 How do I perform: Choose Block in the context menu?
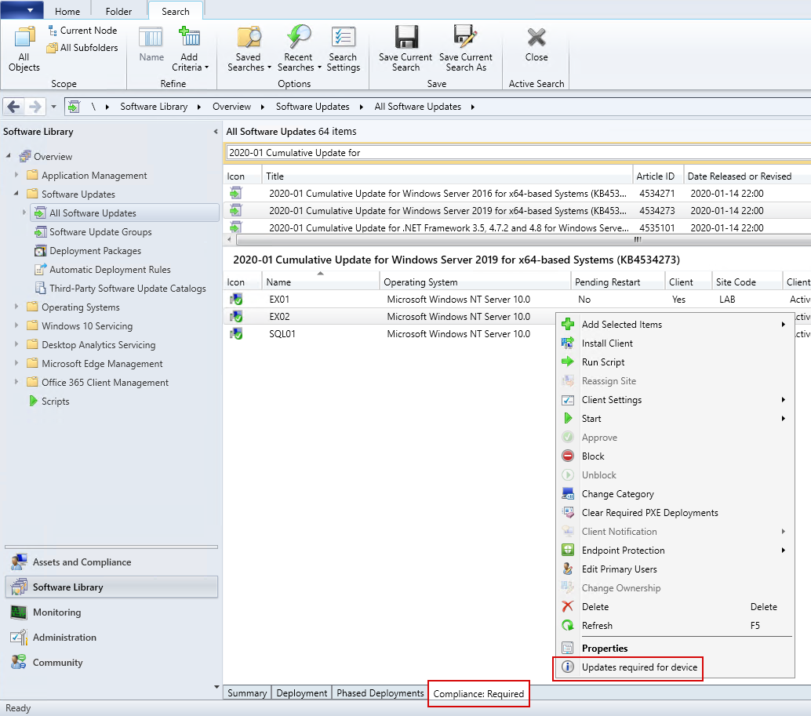pos(675,456)
